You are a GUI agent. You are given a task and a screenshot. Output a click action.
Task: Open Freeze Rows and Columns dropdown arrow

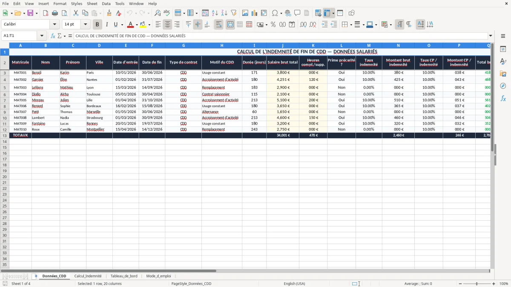tap(333, 13)
